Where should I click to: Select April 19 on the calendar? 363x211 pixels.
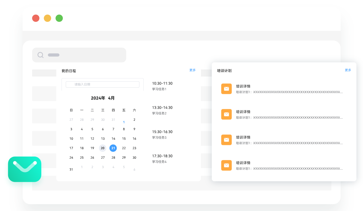tap(92, 148)
